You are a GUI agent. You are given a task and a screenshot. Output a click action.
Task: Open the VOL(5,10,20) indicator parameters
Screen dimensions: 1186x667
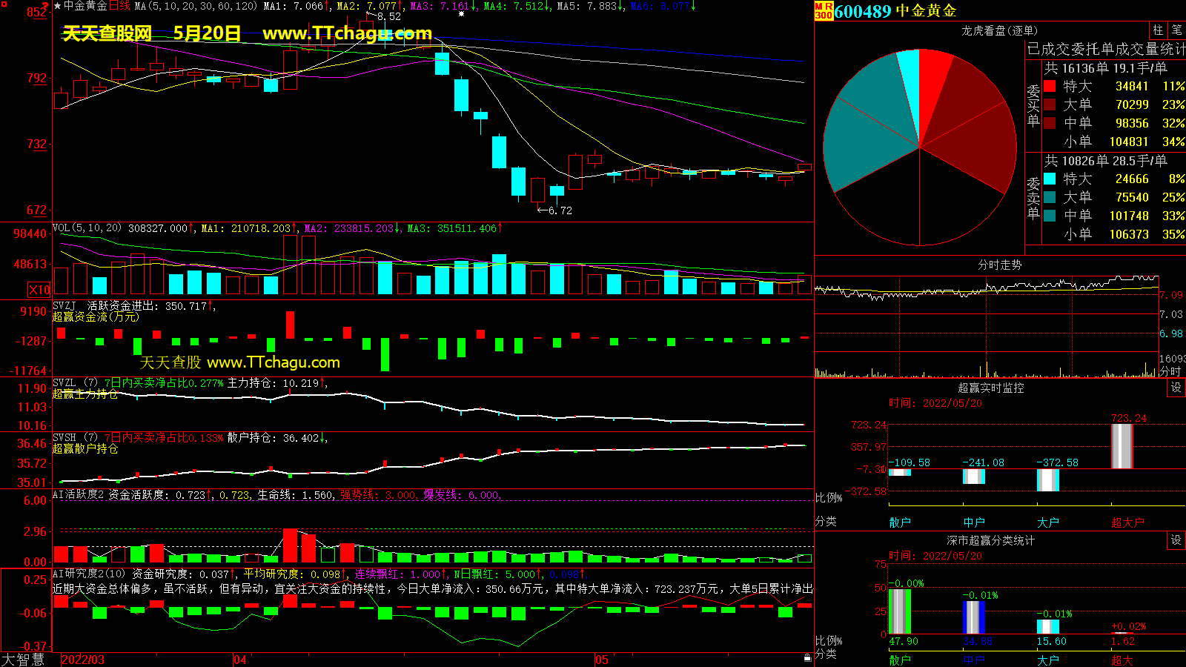point(87,228)
